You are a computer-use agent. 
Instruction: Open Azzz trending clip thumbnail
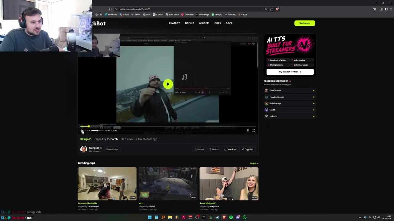(168, 184)
